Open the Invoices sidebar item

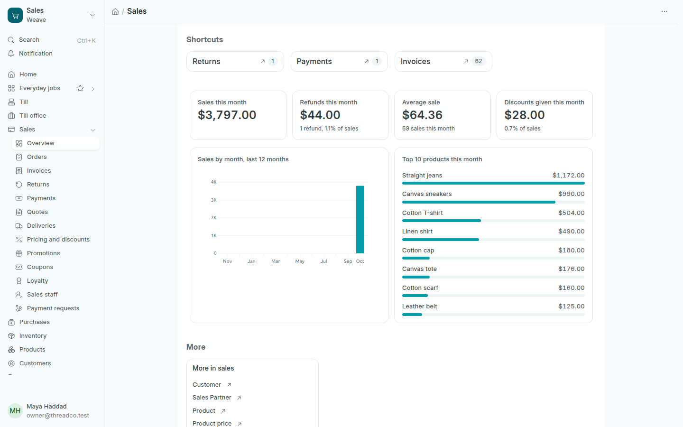pyautogui.click(x=55, y=171)
